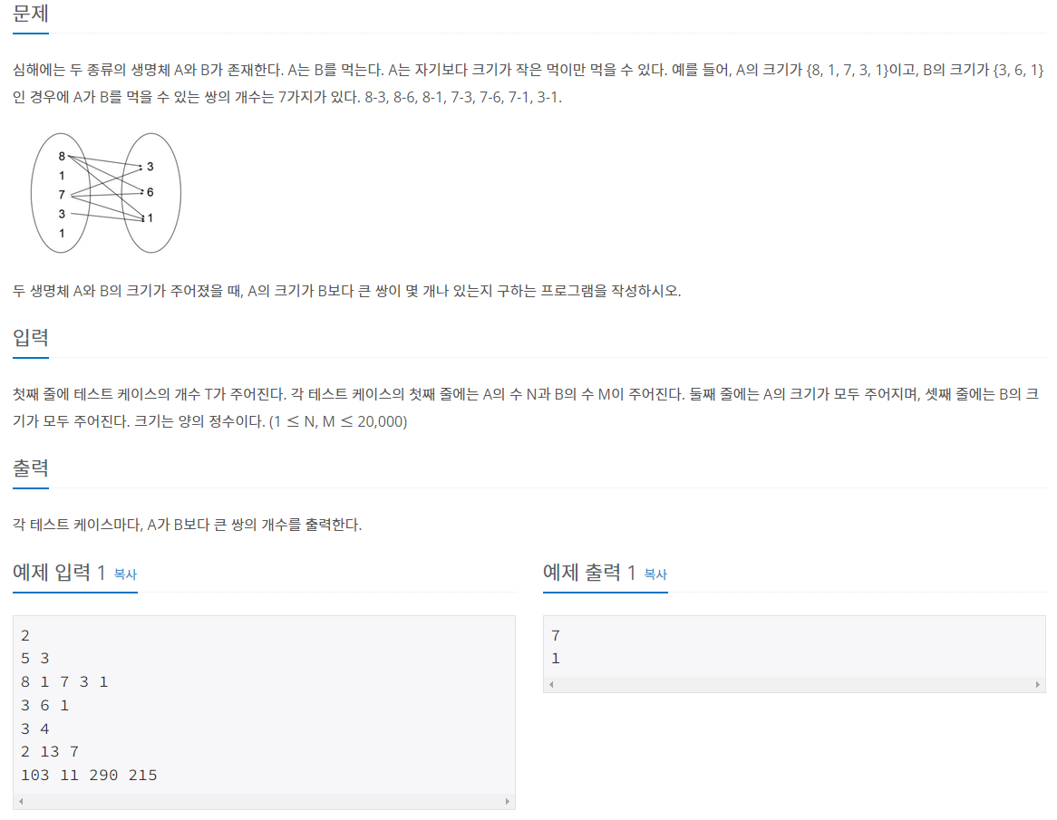Click the horizontal scrollbar track under input example
The width and height of the screenshot is (1057, 820).
tap(265, 801)
